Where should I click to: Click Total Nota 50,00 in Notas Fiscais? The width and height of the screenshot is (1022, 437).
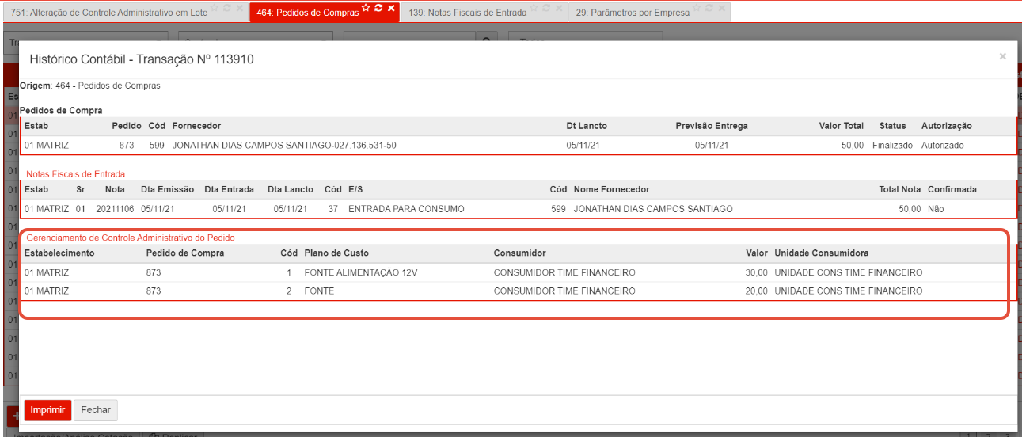click(x=910, y=209)
